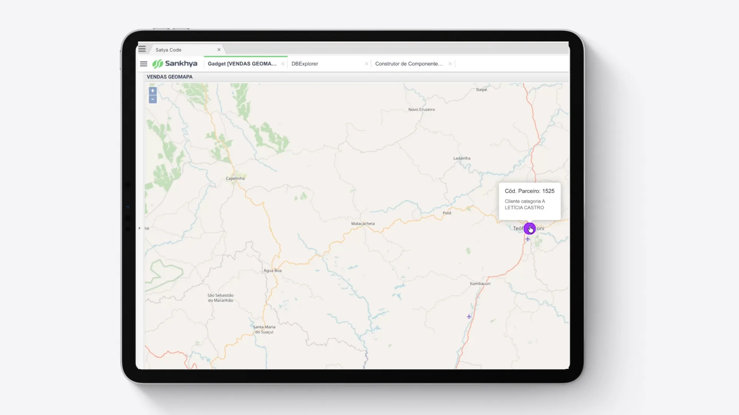Expand the collapsed left side panel arrow
This screenshot has width=739, height=415.
140,228
